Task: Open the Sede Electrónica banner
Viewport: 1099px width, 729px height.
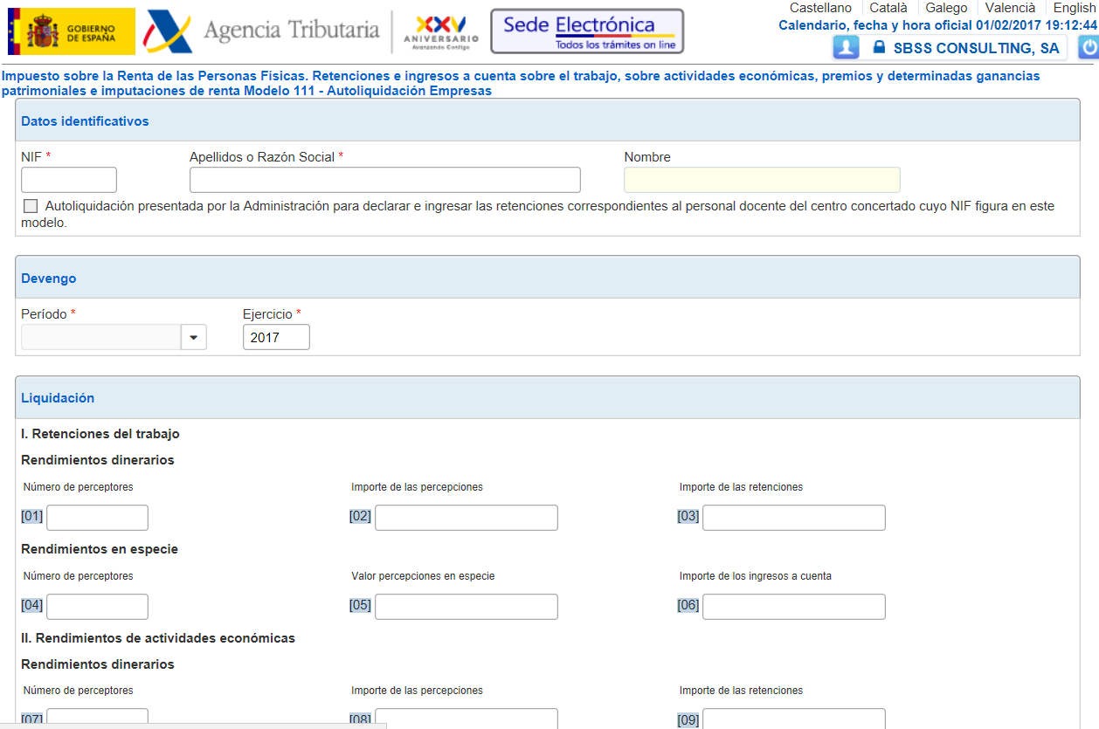Action: pos(587,31)
